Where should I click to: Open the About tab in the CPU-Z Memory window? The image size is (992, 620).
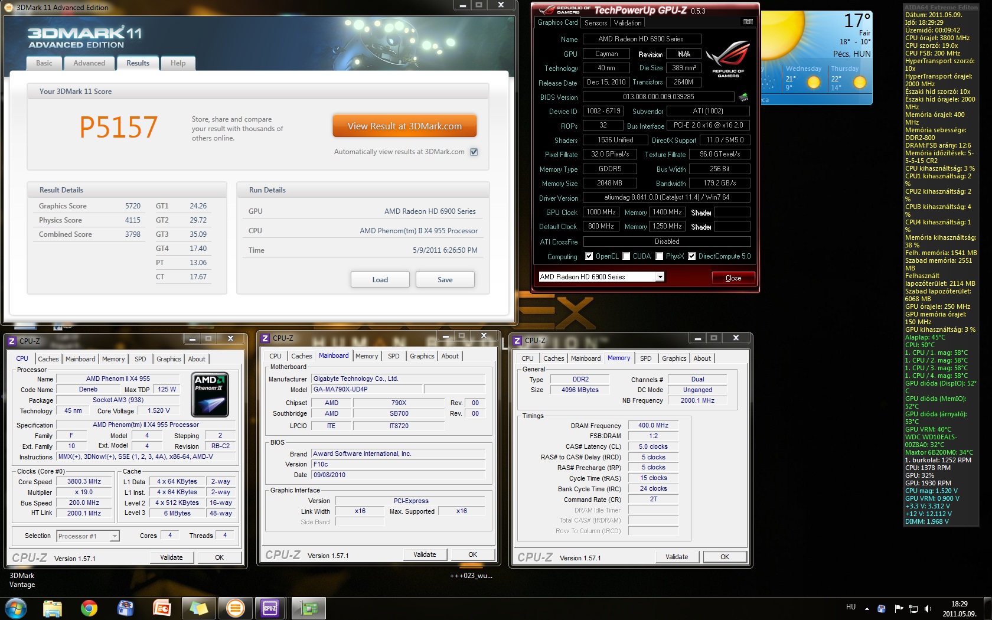[702, 358]
